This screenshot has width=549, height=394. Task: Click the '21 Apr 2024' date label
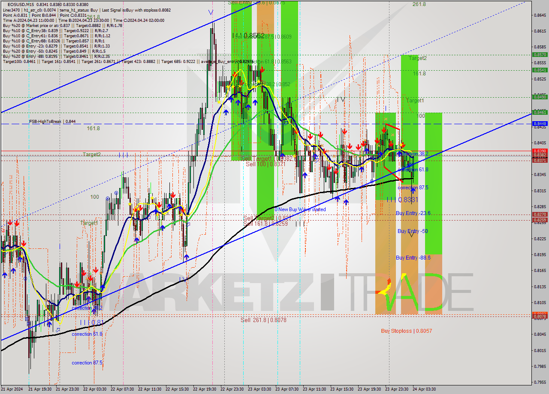12,389
